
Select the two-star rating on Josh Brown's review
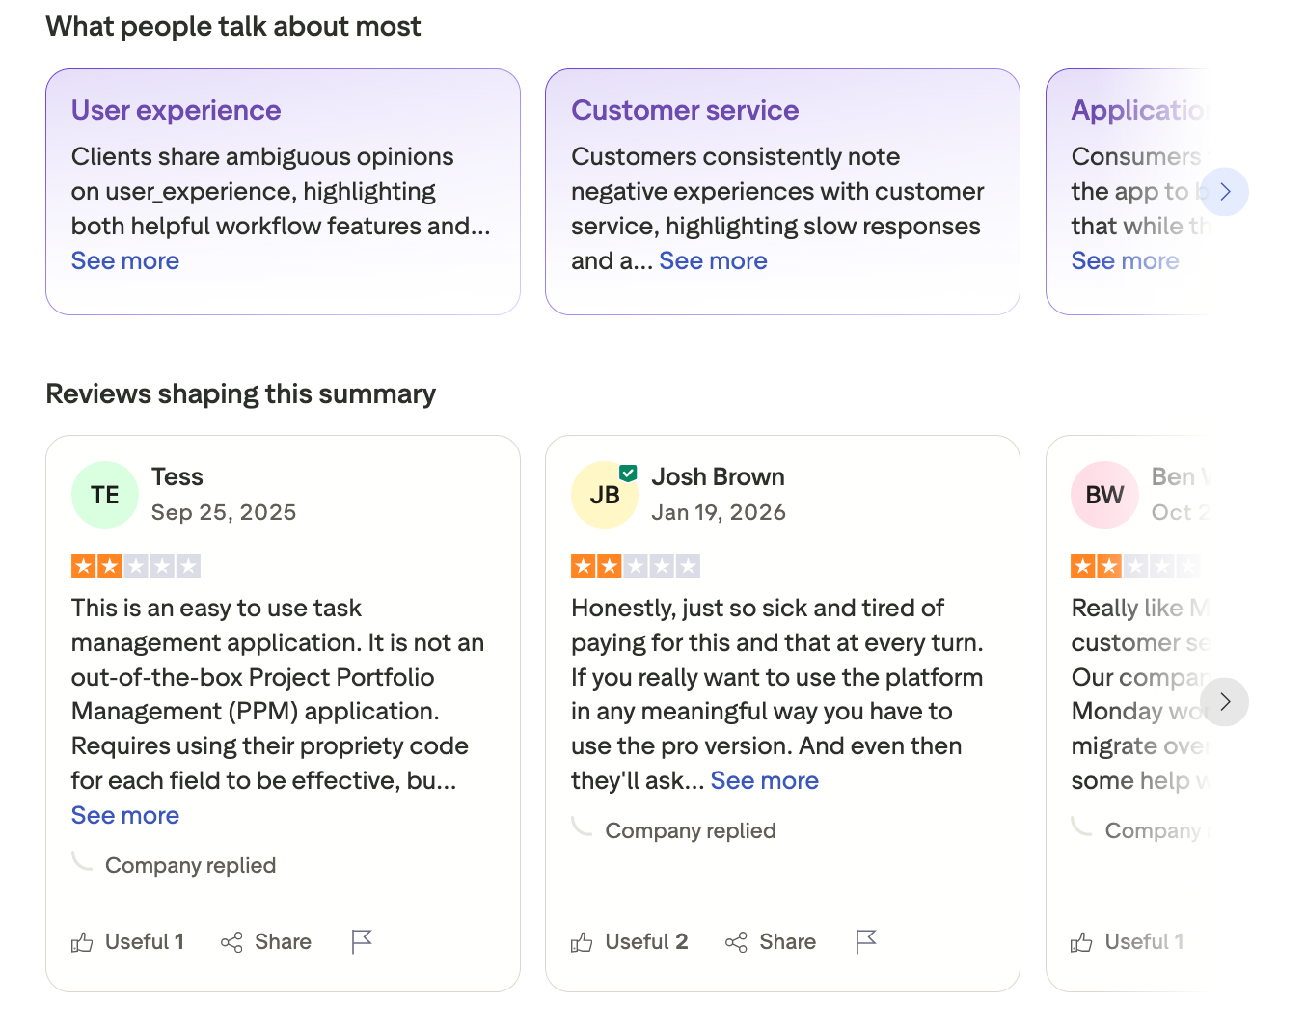636,566
